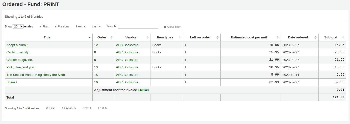Open order number 15 link
The width and height of the screenshot is (350, 124).
[x=96, y=75]
